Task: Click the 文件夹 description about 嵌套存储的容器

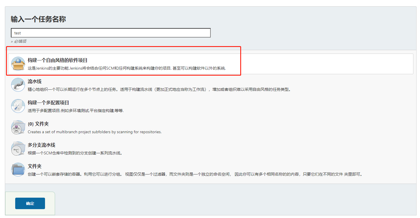Action: click(195, 174)
